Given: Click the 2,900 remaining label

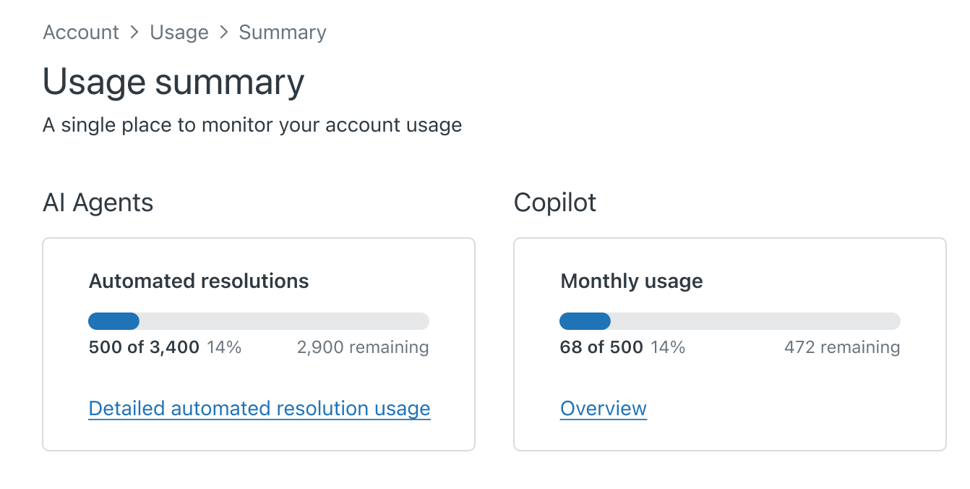Looking at the screenshot, I should click(363, 348).
